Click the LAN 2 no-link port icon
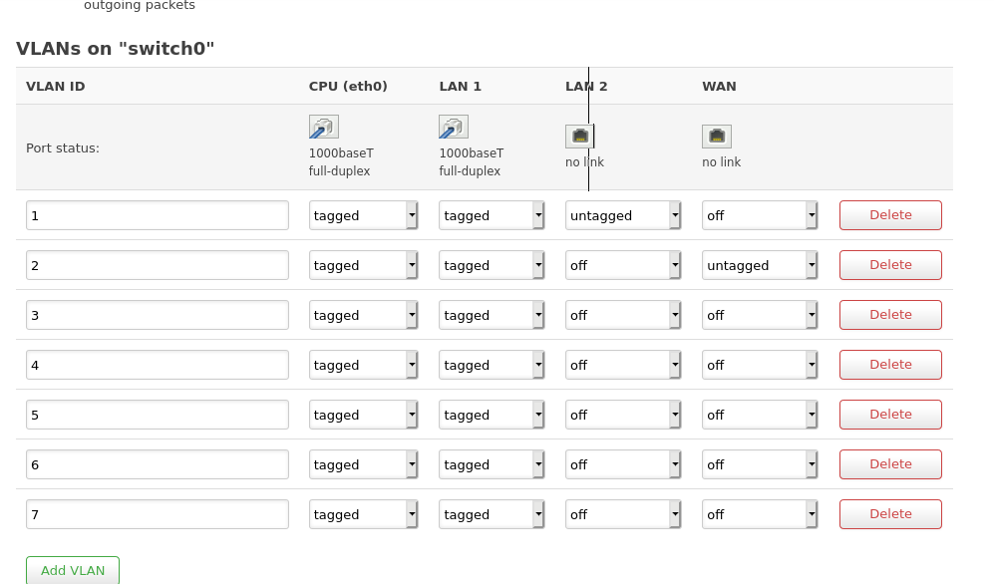Screen dimensions: 994x584 coord(579,136)
